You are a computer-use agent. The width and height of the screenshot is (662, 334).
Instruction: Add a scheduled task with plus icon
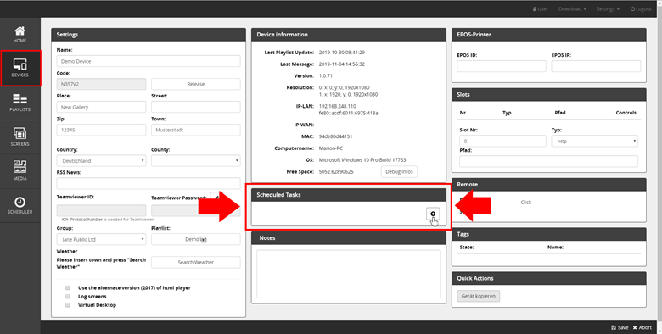coord(433,214)
